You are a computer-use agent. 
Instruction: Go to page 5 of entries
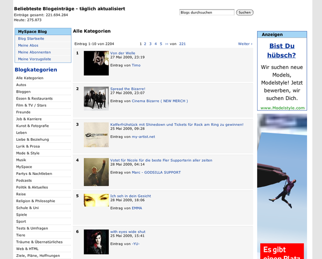[x=161, y=44]
